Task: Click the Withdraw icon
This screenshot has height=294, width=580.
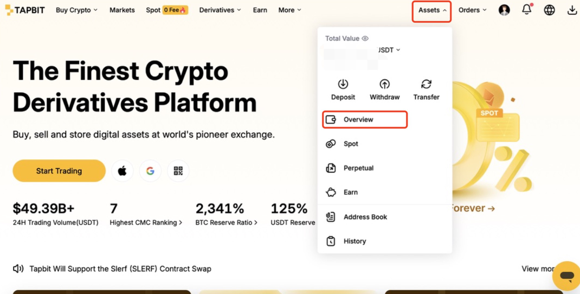Action: click(384, 85)
